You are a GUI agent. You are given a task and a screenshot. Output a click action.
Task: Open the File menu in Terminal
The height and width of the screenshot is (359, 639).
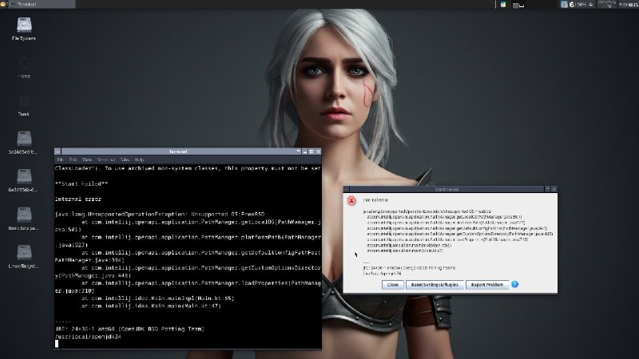click(x=61, y=160)
